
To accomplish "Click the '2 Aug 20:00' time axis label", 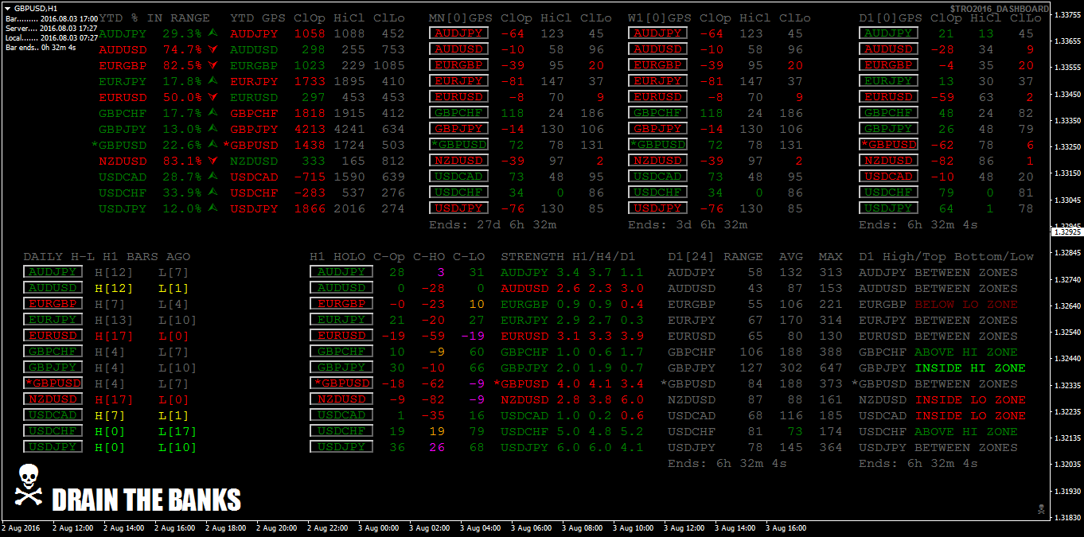I will 277,528.
